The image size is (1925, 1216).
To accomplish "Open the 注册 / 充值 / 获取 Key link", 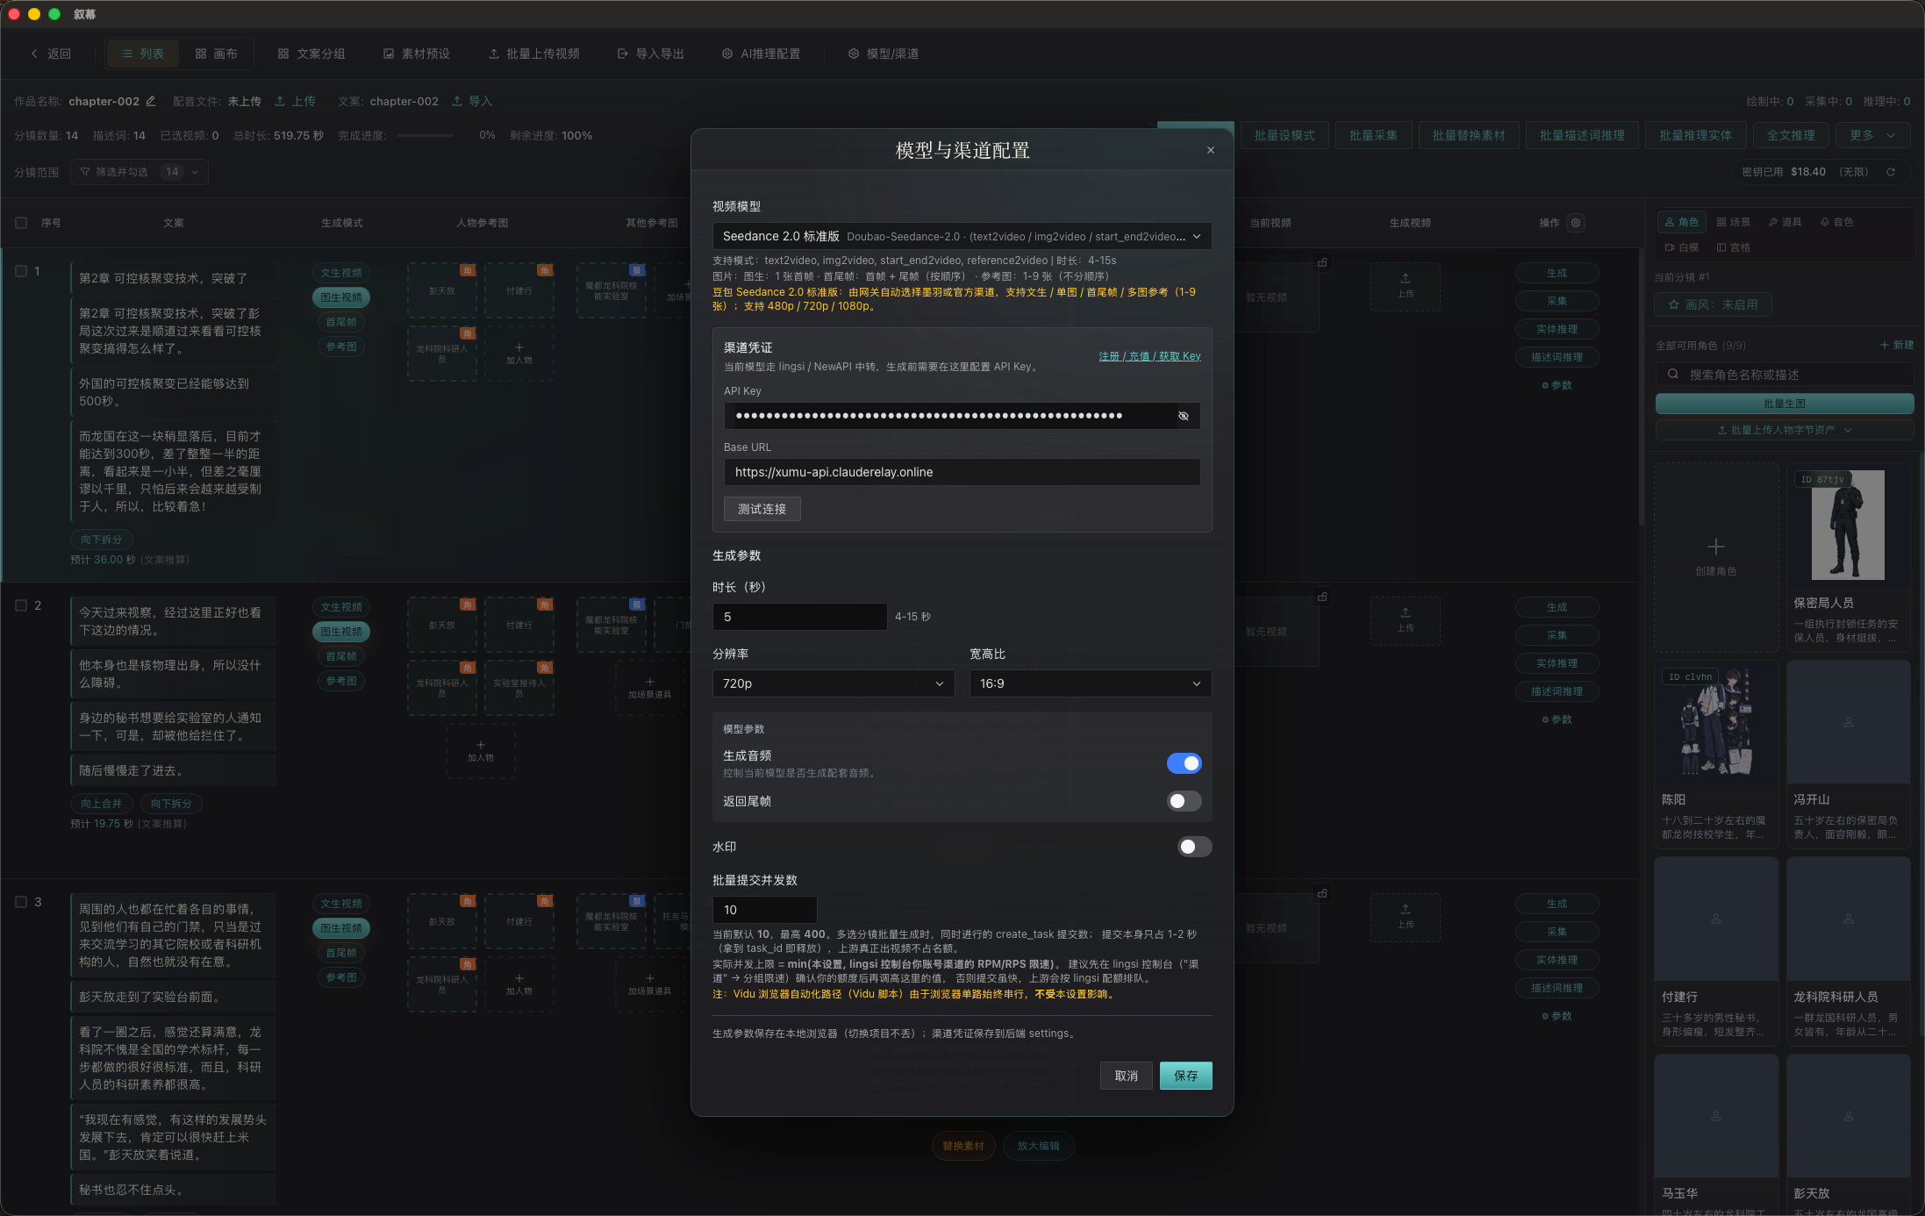I will tap(1149, 356).
